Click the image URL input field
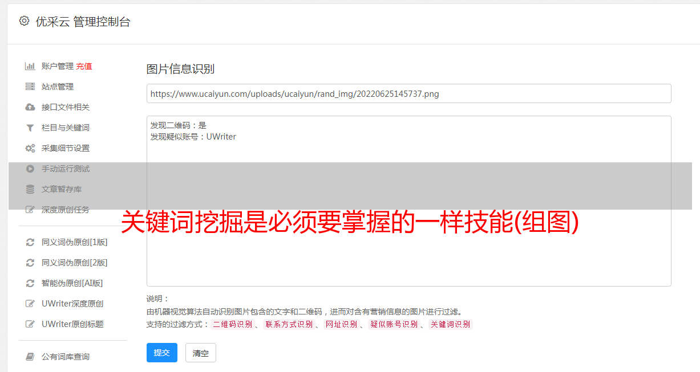 (x=408, y=93)
